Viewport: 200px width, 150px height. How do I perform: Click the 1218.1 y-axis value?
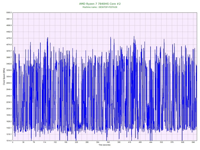point(9,134)
